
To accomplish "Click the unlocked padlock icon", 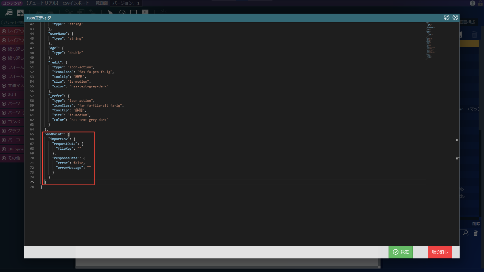I will [x=480, y=3].
